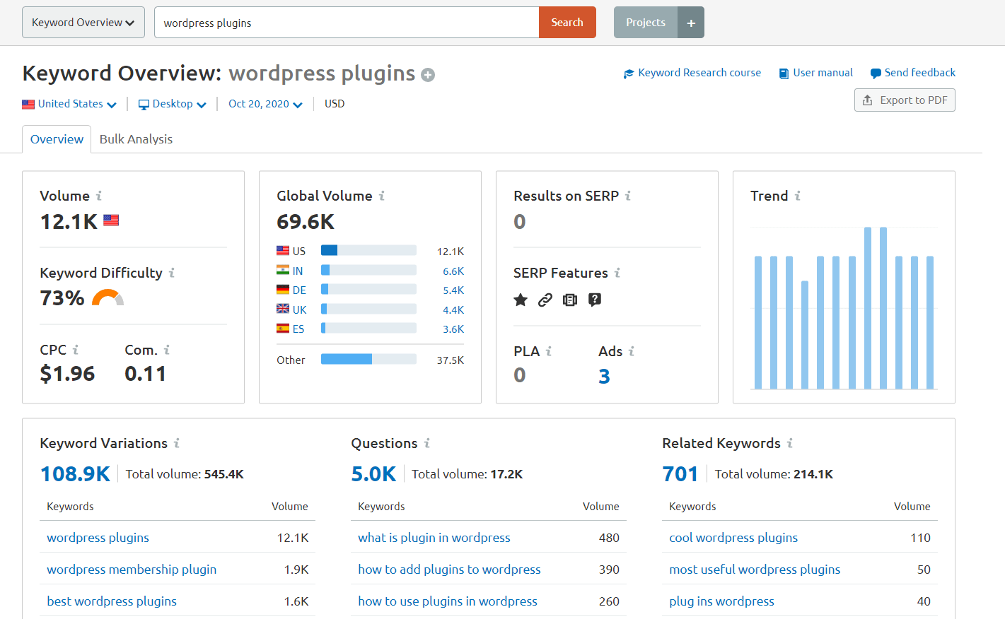This screenshot has width=1005, height=619.
Task: Open the wordpress membership plugin keyword
Action: (132, 570)
